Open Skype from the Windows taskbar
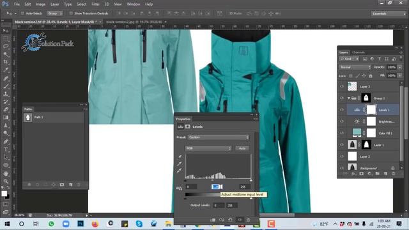409x230 pixels. click(139, 224)
